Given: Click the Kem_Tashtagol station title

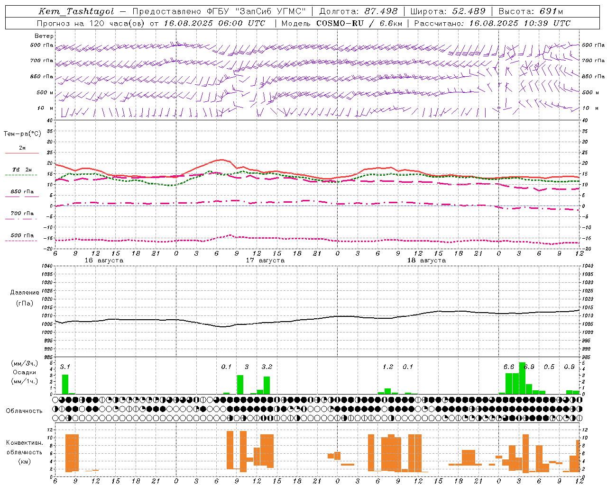Looking at the screenshot, I should coord(76,12).
